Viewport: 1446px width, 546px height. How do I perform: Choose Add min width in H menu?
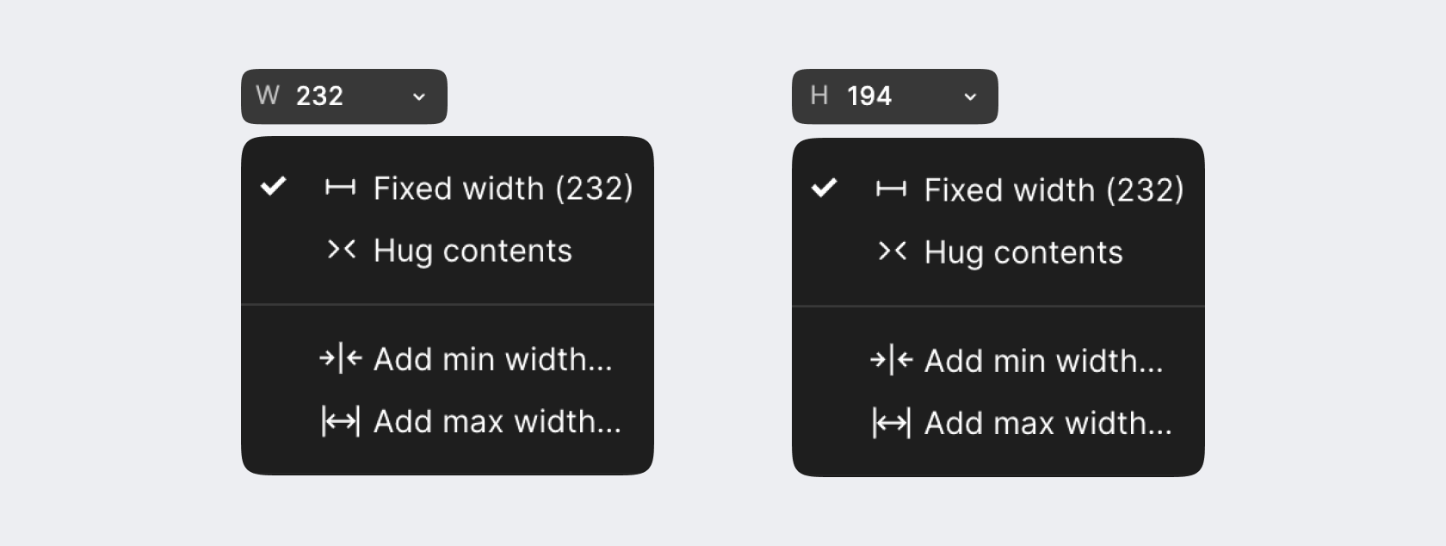[x=1043, y=361]
